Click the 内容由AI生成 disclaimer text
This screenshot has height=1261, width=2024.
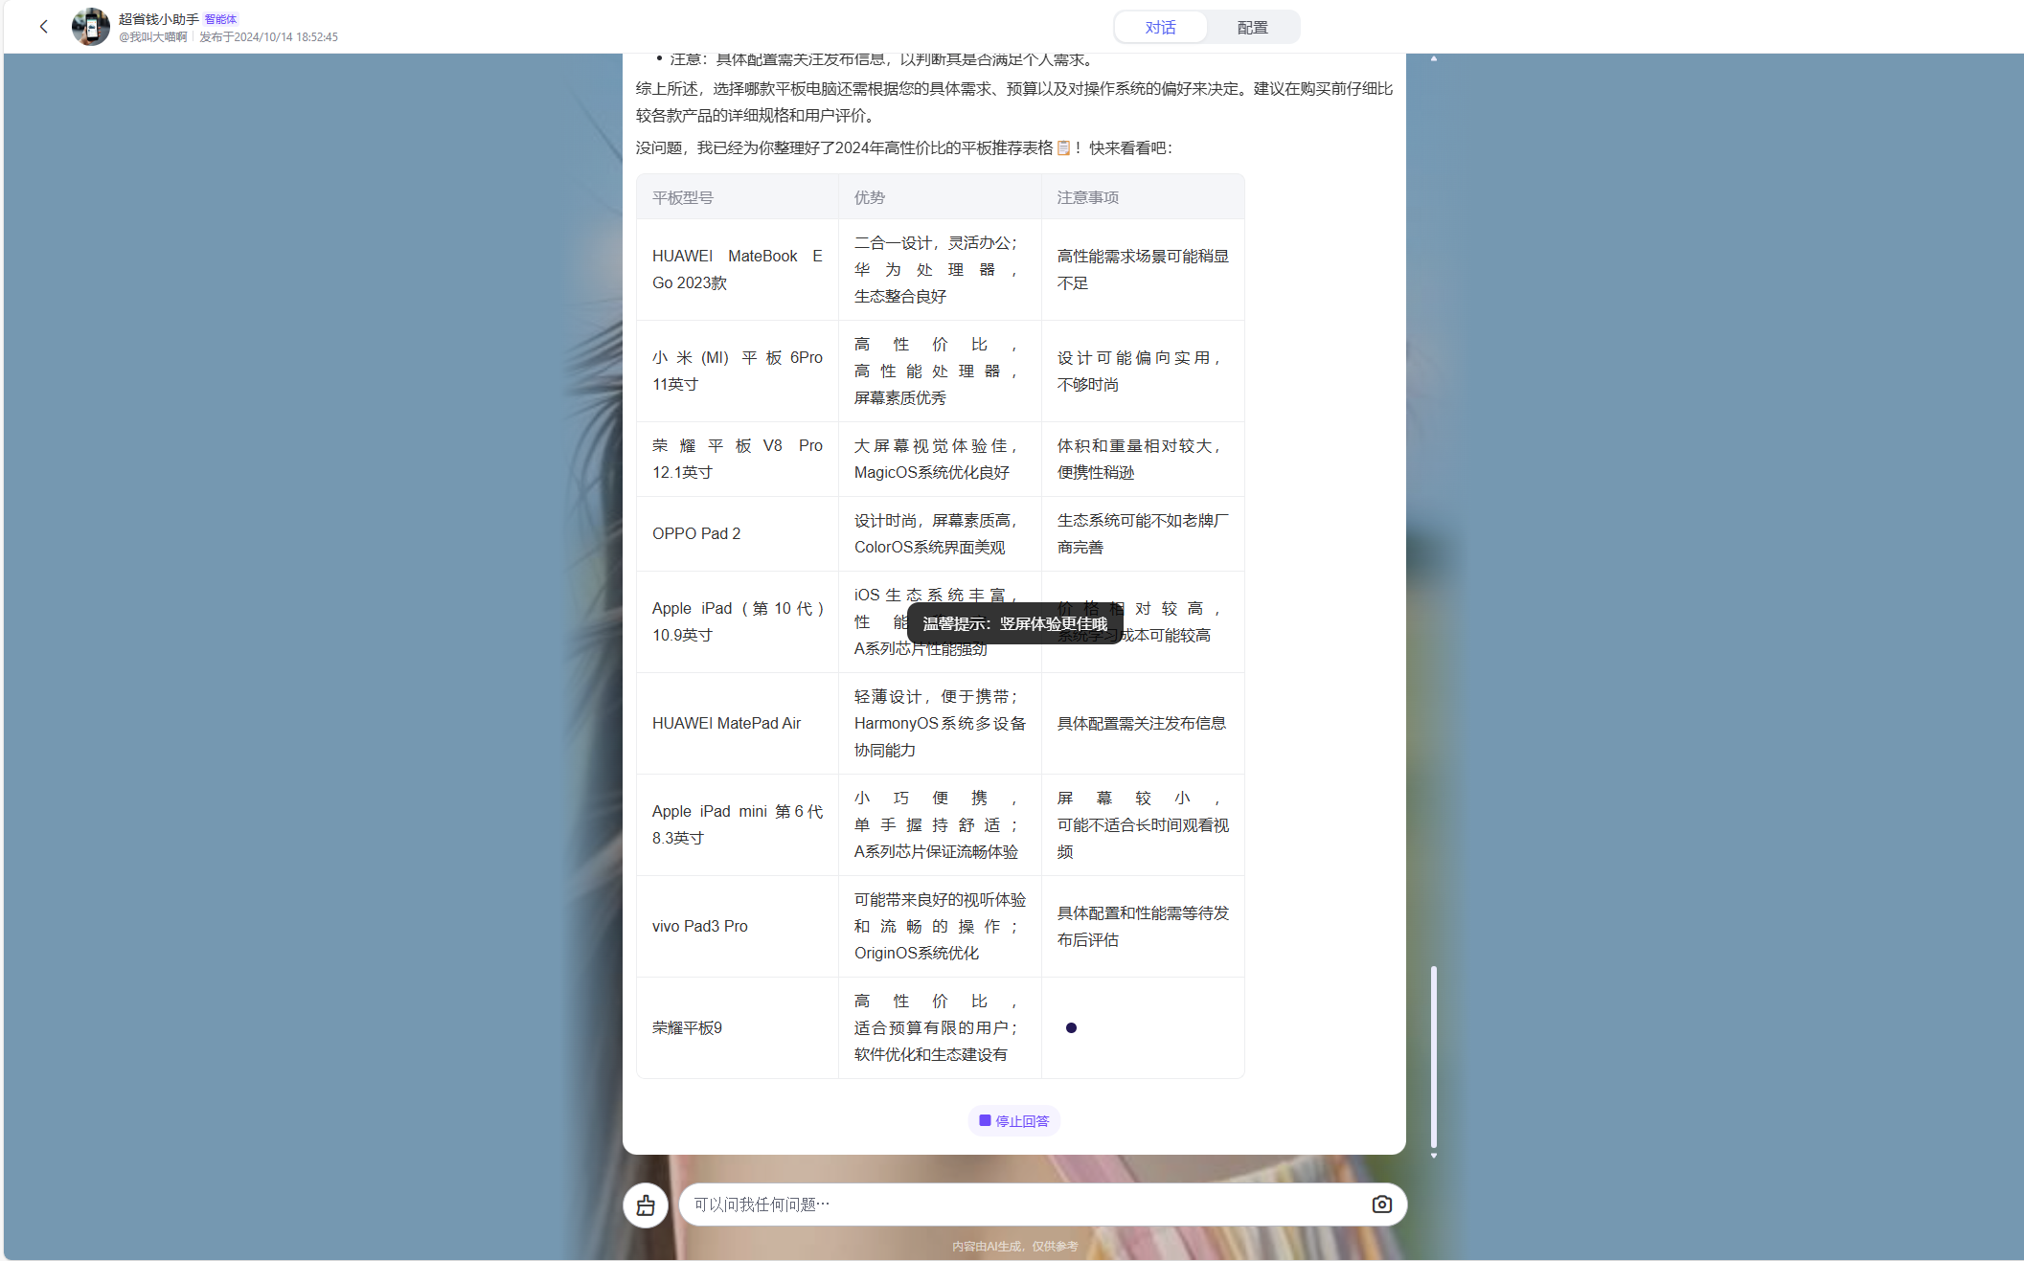tap(1013, 1246)
